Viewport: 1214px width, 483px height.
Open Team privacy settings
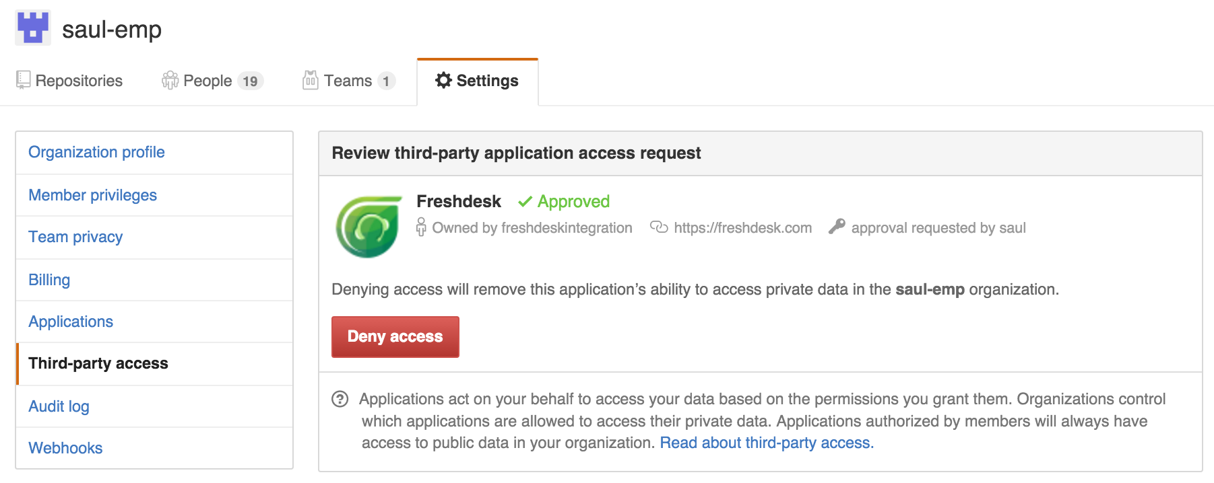154,237
